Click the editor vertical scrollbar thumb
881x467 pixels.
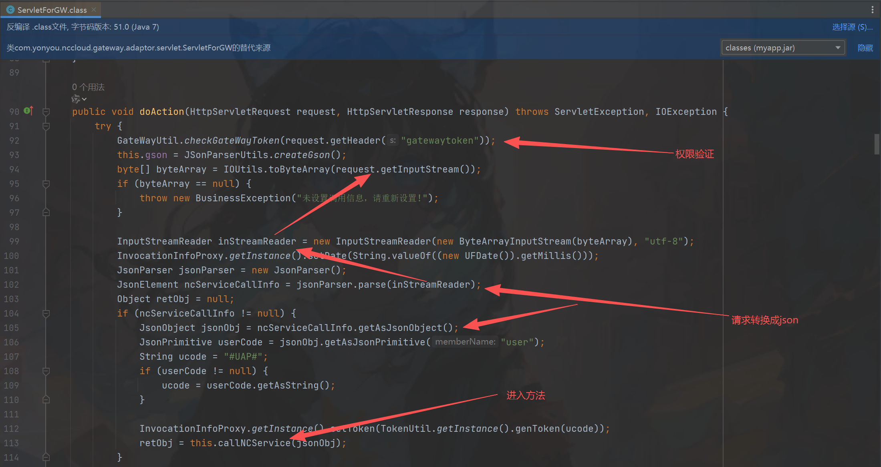(877, 144)
